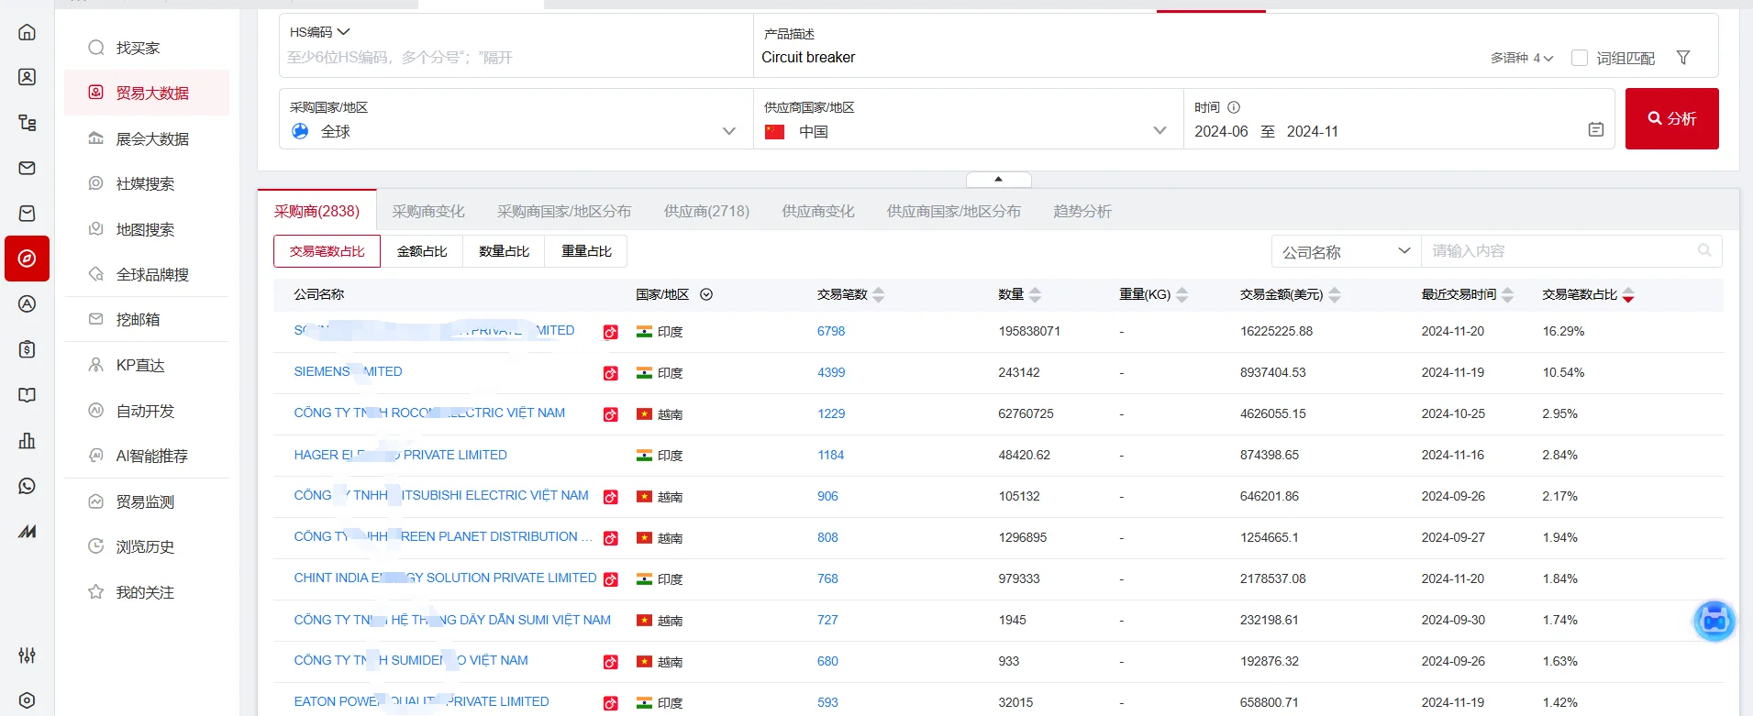
Task: Select 交易笔数占比 toggle button
Action: pyautogui.click(x=327, y=251)
